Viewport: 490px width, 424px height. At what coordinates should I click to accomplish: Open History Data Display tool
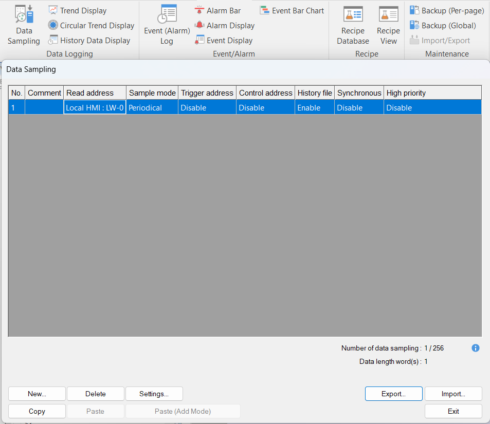pos(53,40)
